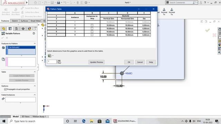Tick Instances to Skip checkbox for instance 2

point(92,28)
